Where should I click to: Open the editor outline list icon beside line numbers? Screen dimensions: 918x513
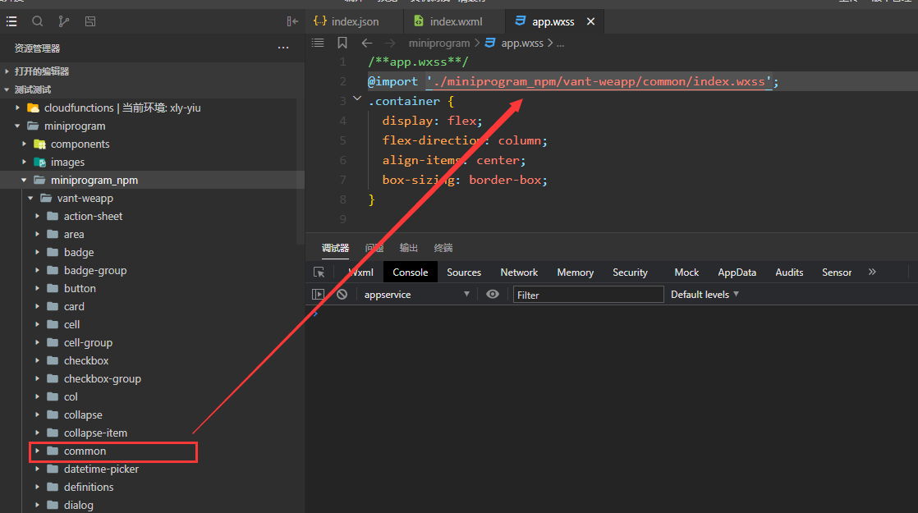(x=318, y=43)
